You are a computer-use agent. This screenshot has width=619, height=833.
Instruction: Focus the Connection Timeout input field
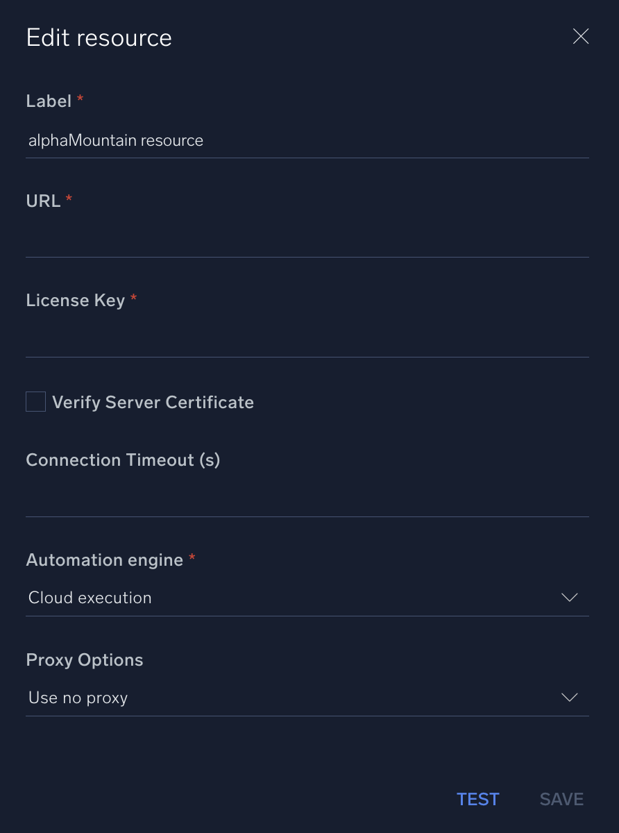[x=307, y=500]
